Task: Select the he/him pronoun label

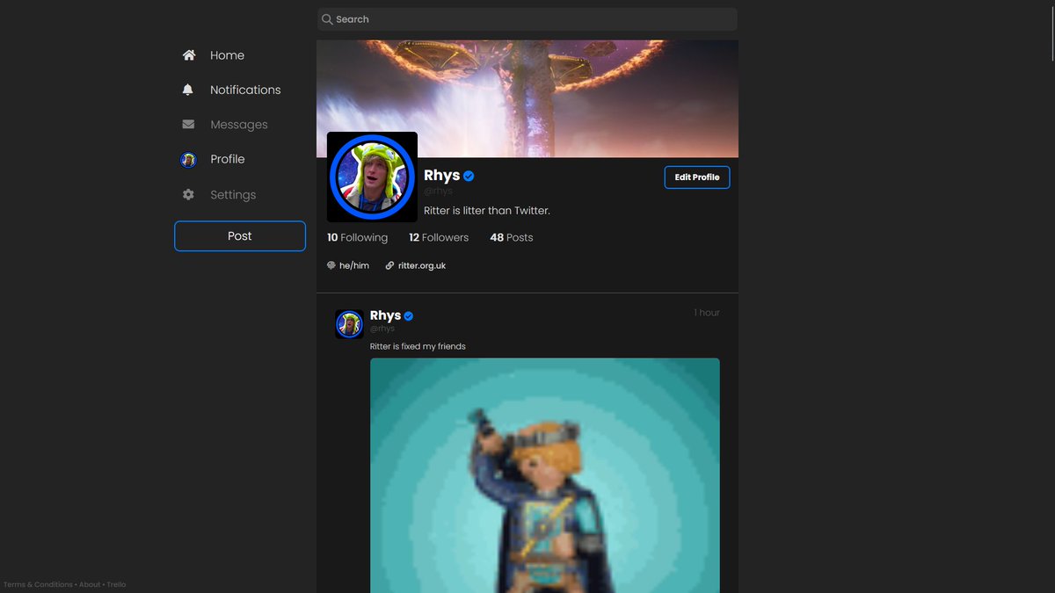Action: coord(354,264)
